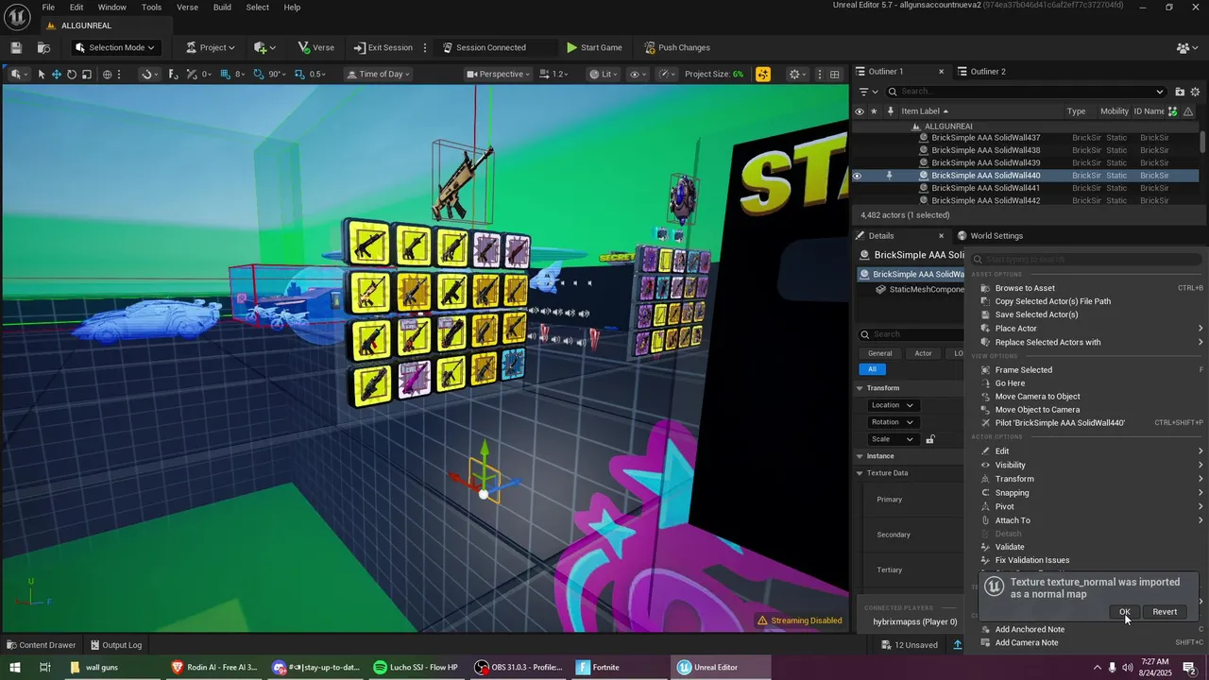Open the Project dropdown
1209x680 pixels.
pos(211,47)
